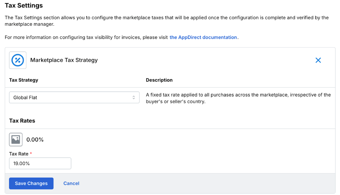Click the introductory Tax Settings section paragraph
Viewport: 340px width, 195px height.
[x=166, y=21]
